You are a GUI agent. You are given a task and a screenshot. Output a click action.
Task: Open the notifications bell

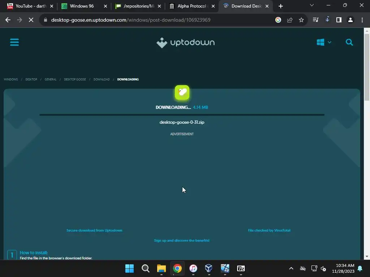[x=360, y=268]
